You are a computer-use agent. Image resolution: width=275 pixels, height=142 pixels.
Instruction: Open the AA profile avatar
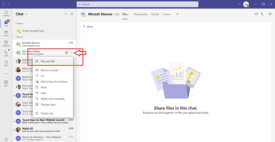click(246, 4)
